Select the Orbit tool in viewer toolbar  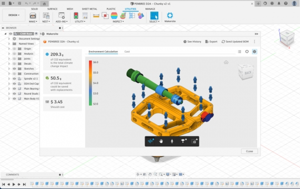[151, 141]
